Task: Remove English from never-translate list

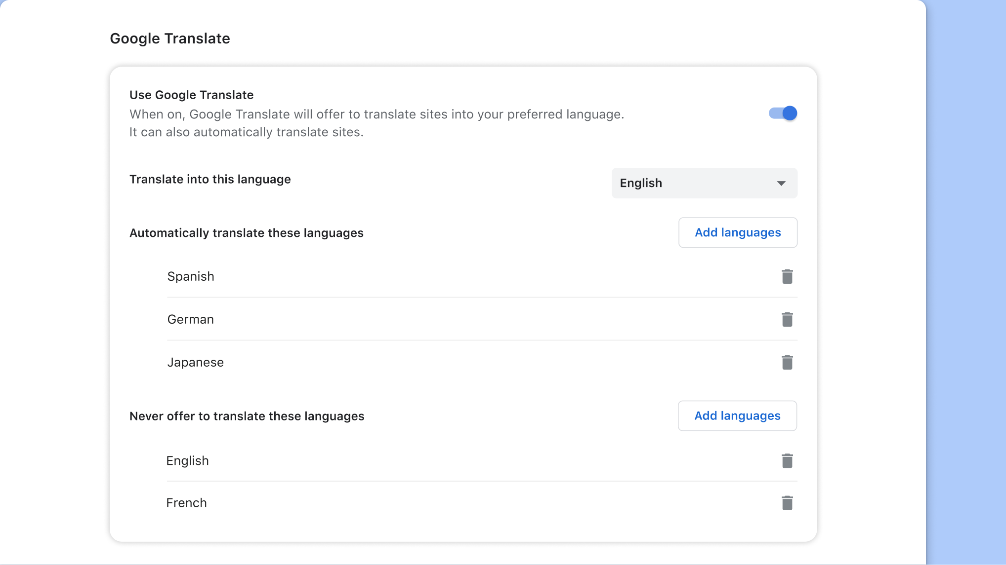Action: pos(787,460)
